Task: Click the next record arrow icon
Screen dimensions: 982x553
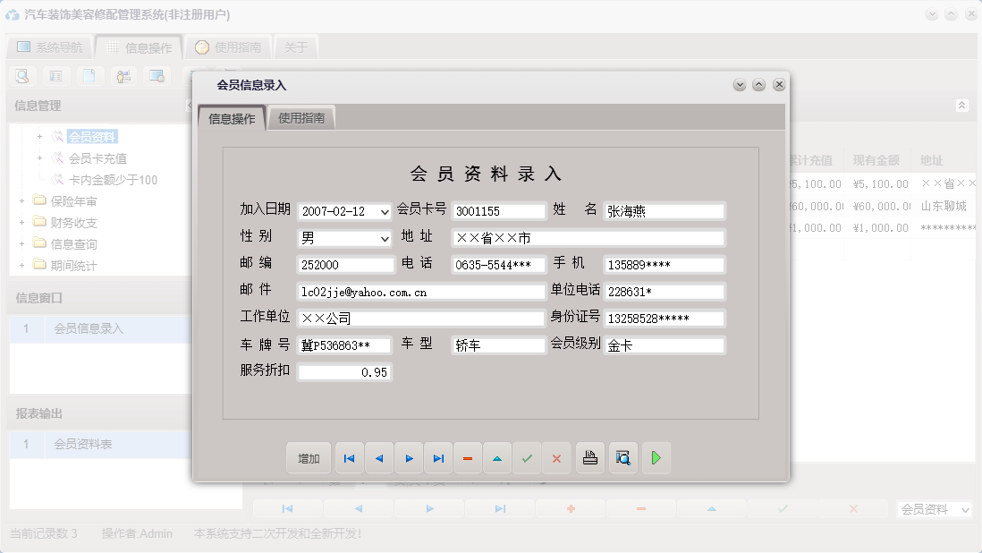Action: [x=409, y=458]
